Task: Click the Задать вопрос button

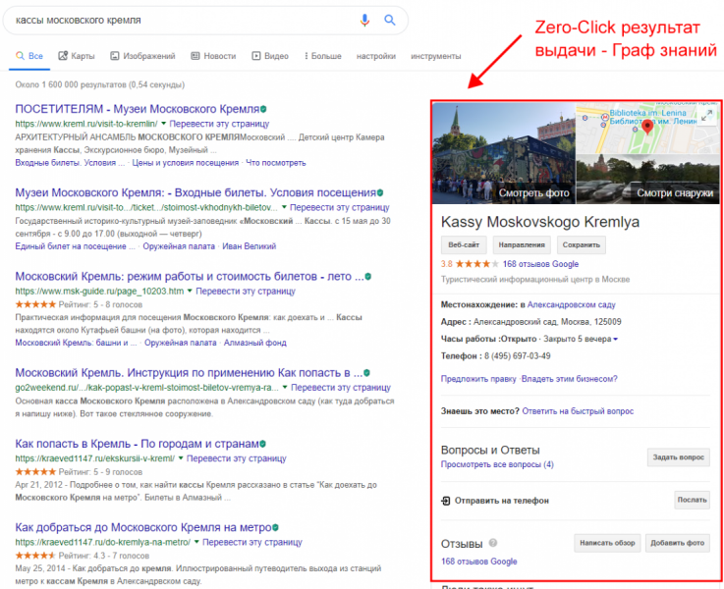Action: click(x=678, y=457)
